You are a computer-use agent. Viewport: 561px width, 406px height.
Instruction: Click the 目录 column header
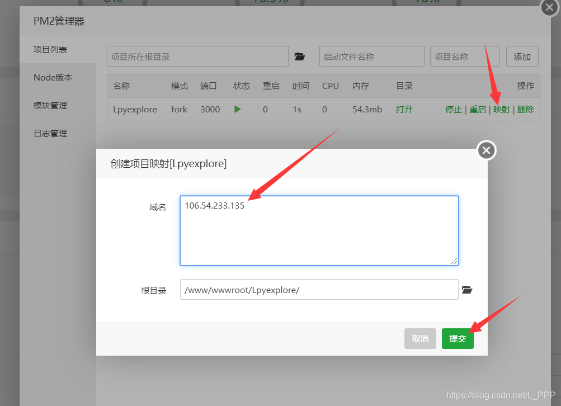pyautogui.click(x=404, y=86)
